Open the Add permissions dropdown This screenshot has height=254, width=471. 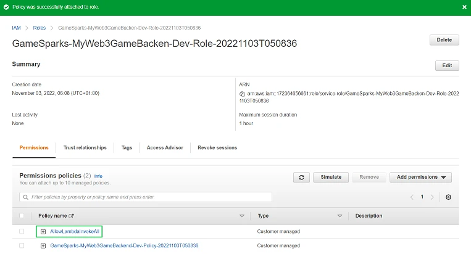point(420,177)
